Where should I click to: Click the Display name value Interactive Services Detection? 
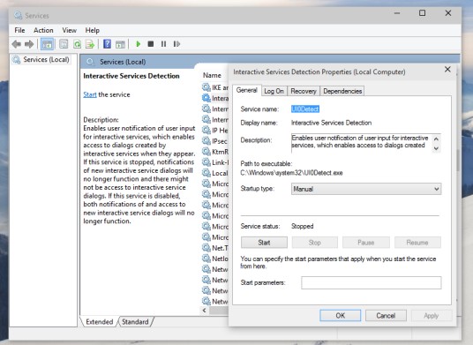click(331, 123)
